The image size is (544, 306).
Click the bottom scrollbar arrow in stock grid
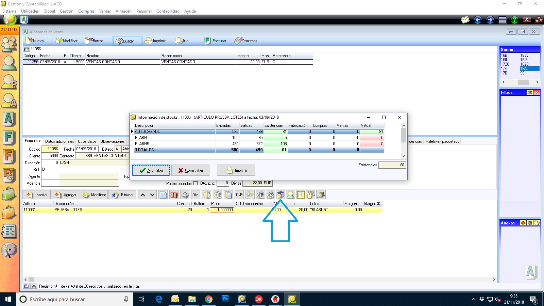point(404,156)
